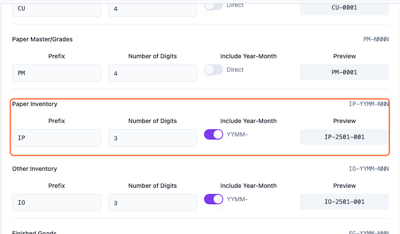Click the Paper Master/Grades section heading

coord(42,39)
